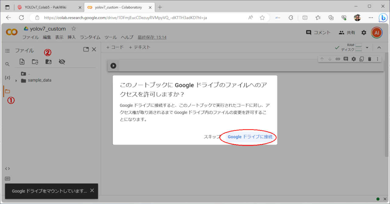Open the RAM/disk resource dropdown arrow
Image resolution: width=390 pixels, height=204 pixels.
(x=367, y=47)
